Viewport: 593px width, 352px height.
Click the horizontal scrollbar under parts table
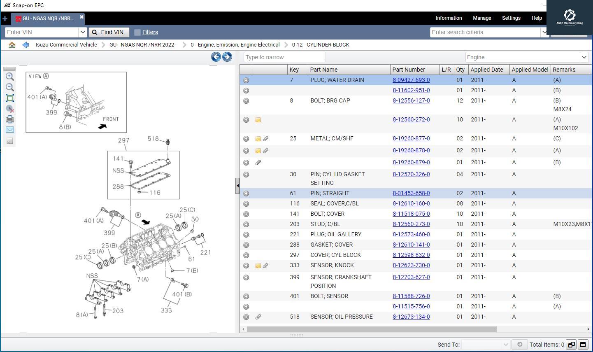371,329
